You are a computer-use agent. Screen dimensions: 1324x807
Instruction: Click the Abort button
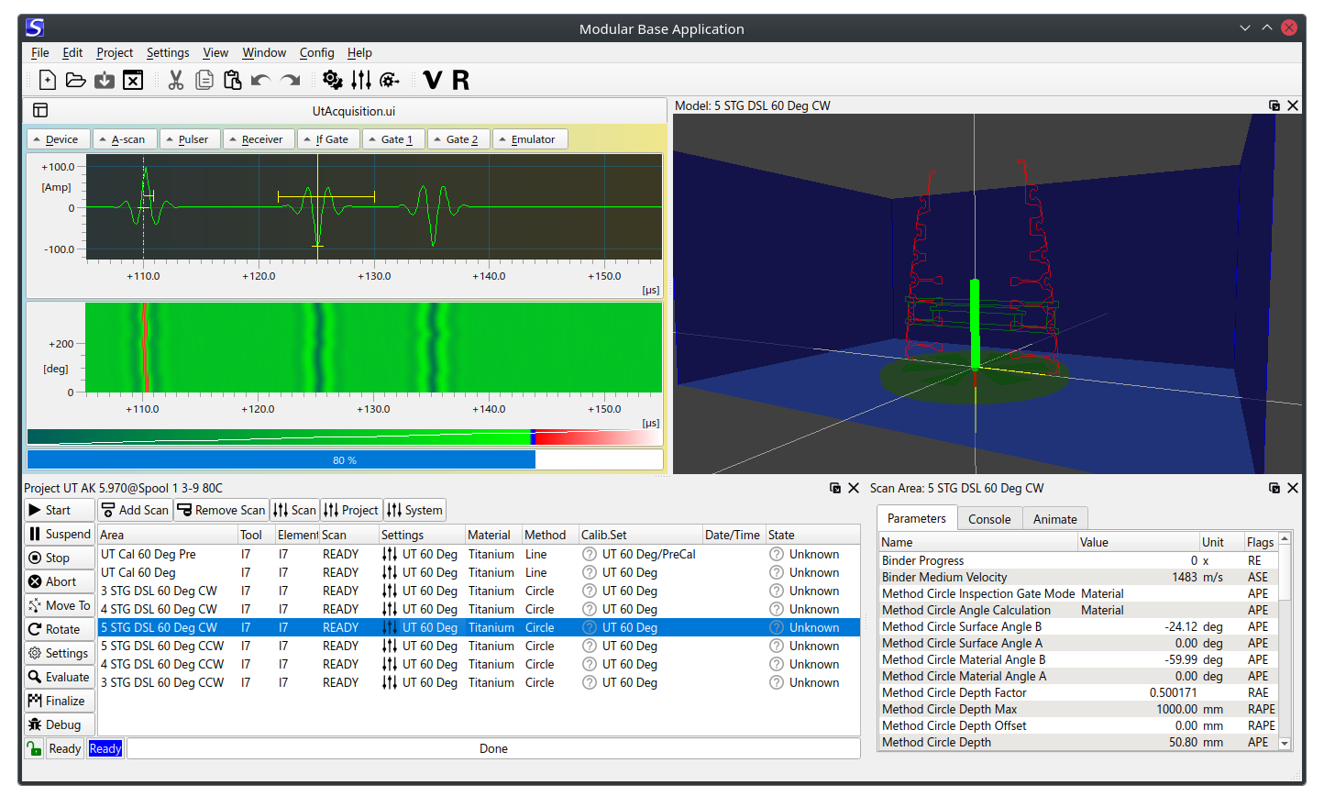(60, 581)
